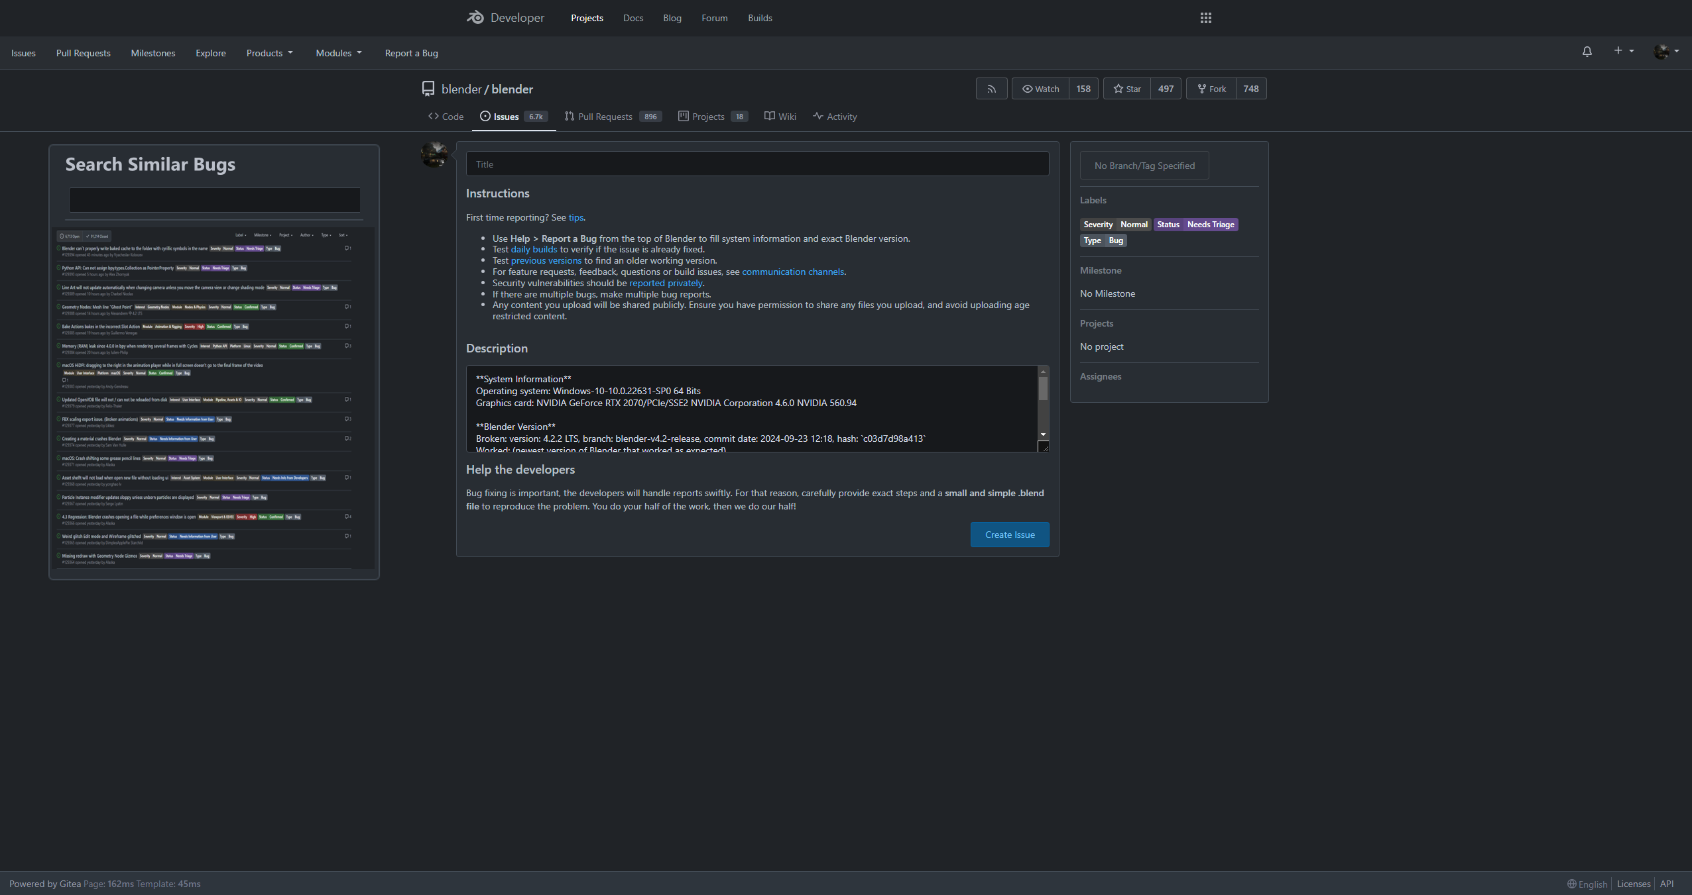Click the repository icon beside blender/blender
1692x895 pixels.
pos(428,89)
